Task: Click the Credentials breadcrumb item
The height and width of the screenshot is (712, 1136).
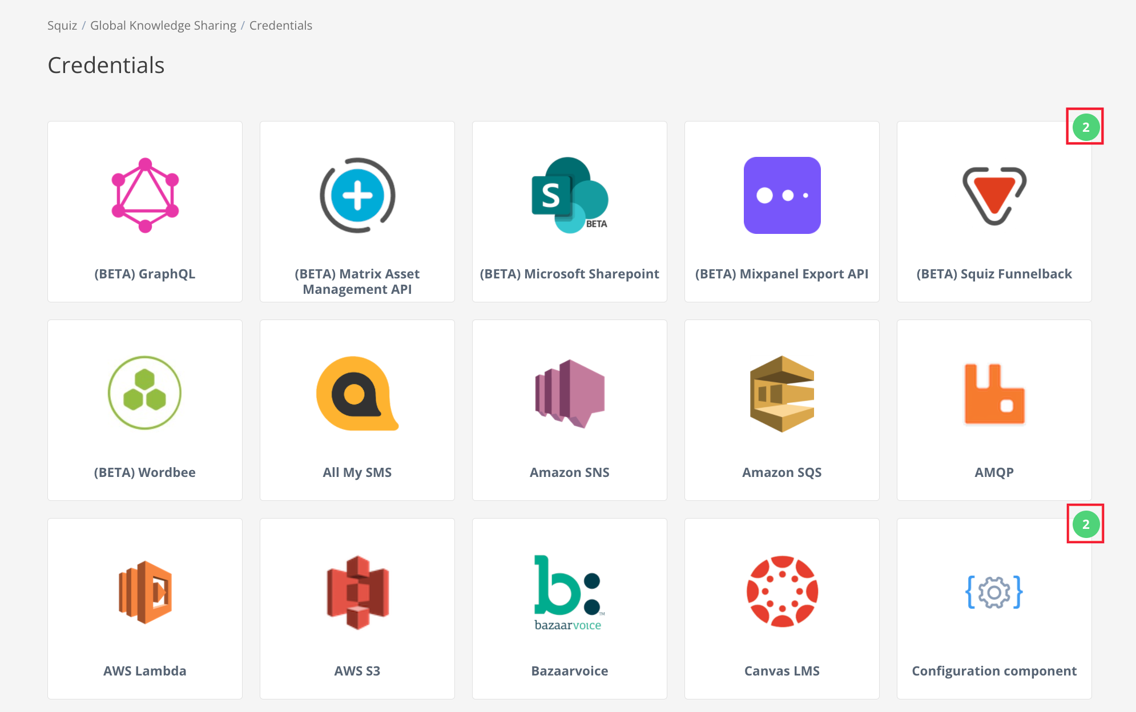Action: (281, 25)
